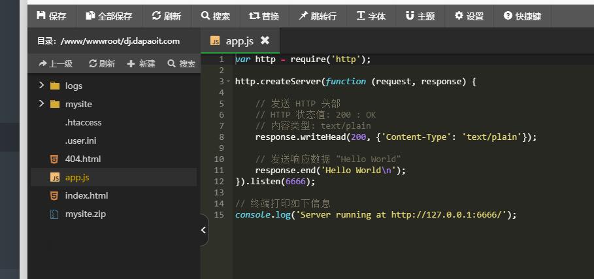Click the 'text/plain' string on line 8
Viewport: 594px width, 279px height.
click(x=492, y=137)
